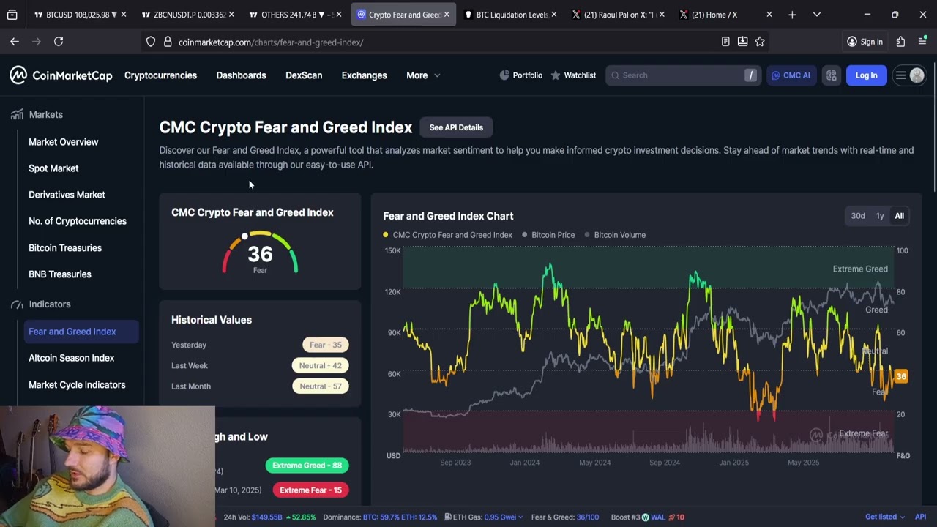Close the Crypto Fear and Greed tab
Viewport: 937px width, 527px height.
pyautogui.click(x=447, y=15)
